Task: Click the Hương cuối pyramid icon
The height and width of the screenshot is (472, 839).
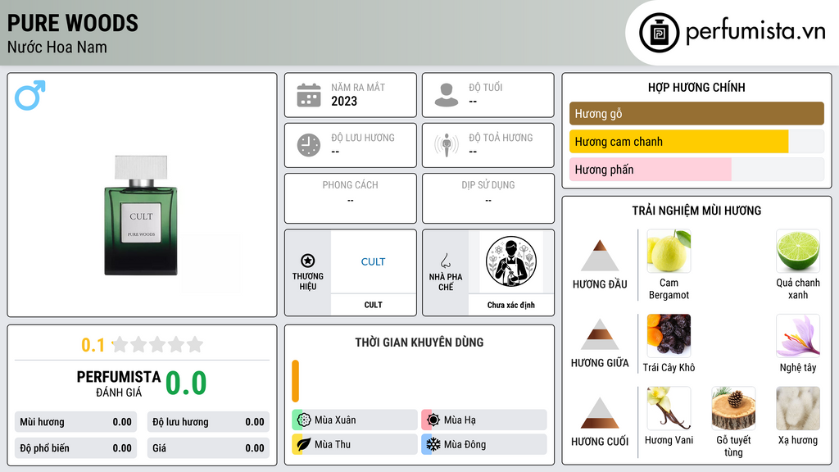Action: (600, 413)
